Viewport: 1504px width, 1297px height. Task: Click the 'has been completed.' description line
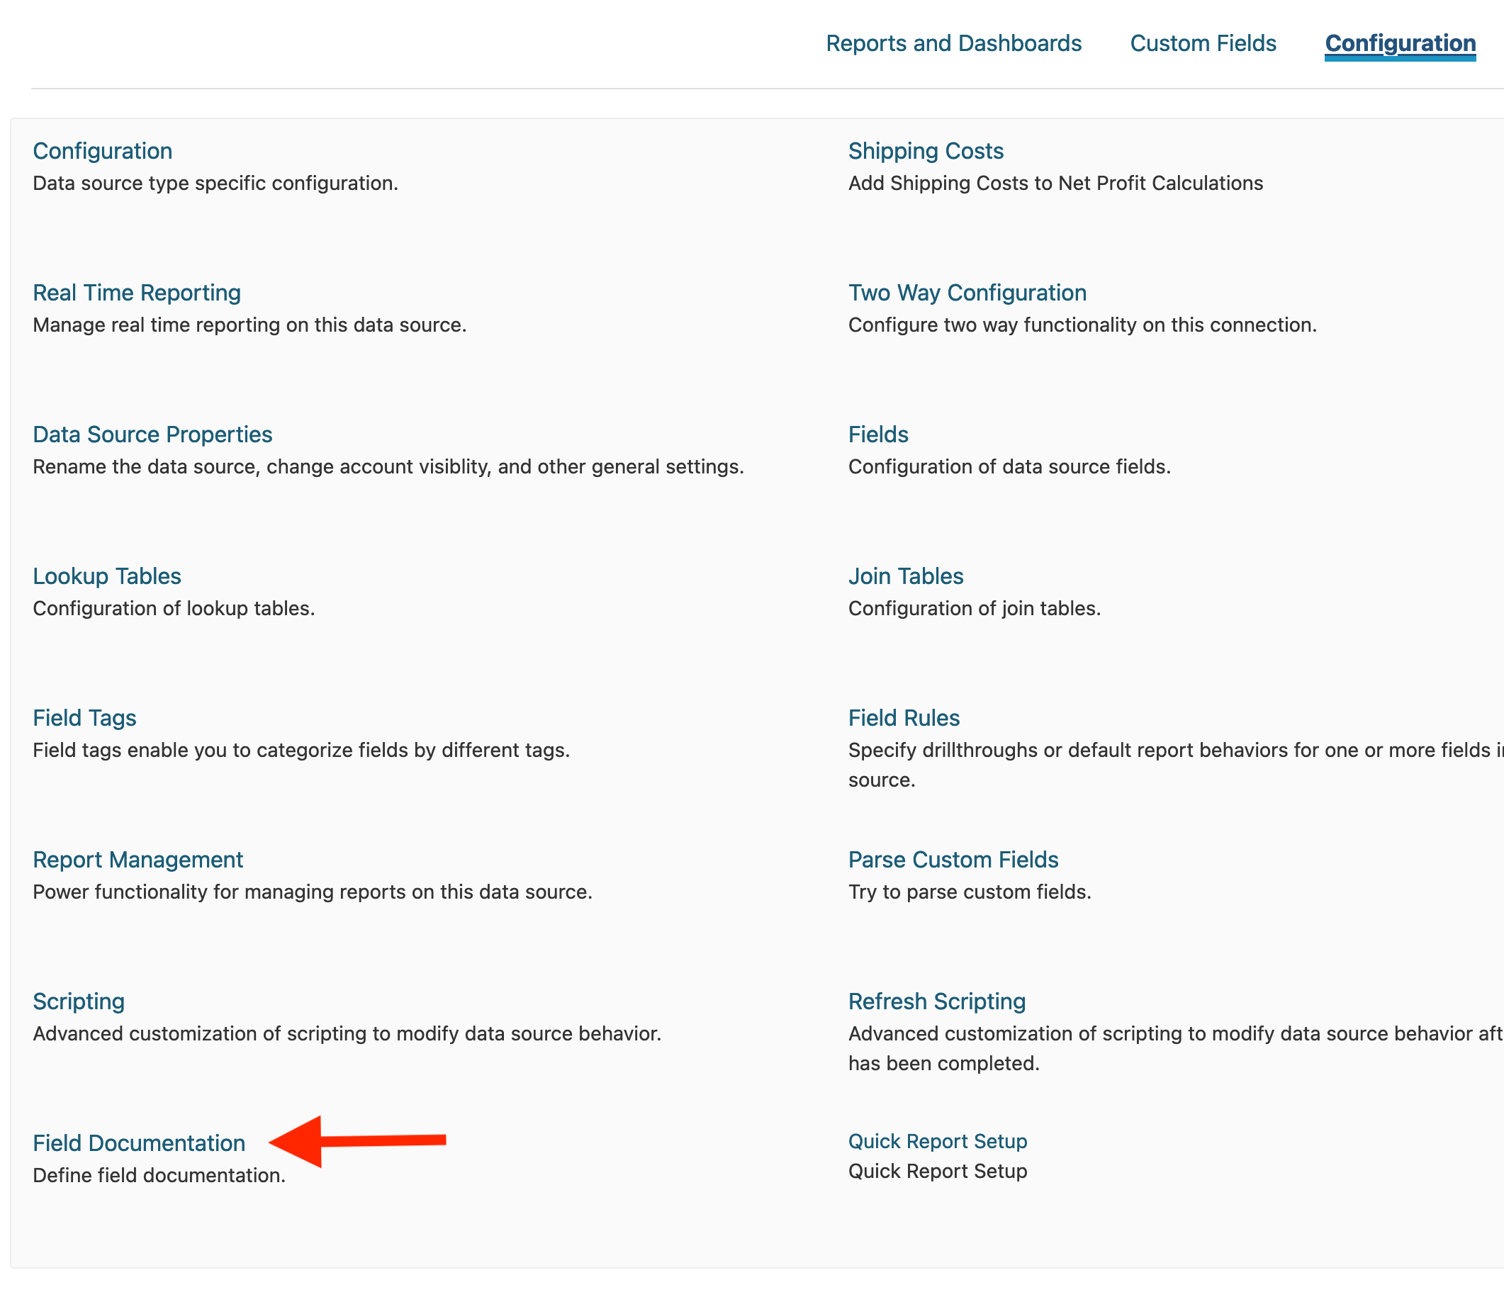[x=943, y=1063]
